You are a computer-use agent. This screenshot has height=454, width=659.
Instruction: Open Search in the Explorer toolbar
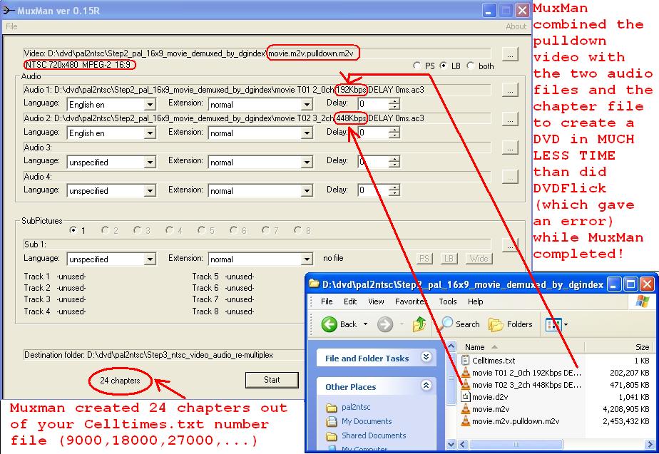[x=459, y=324]
